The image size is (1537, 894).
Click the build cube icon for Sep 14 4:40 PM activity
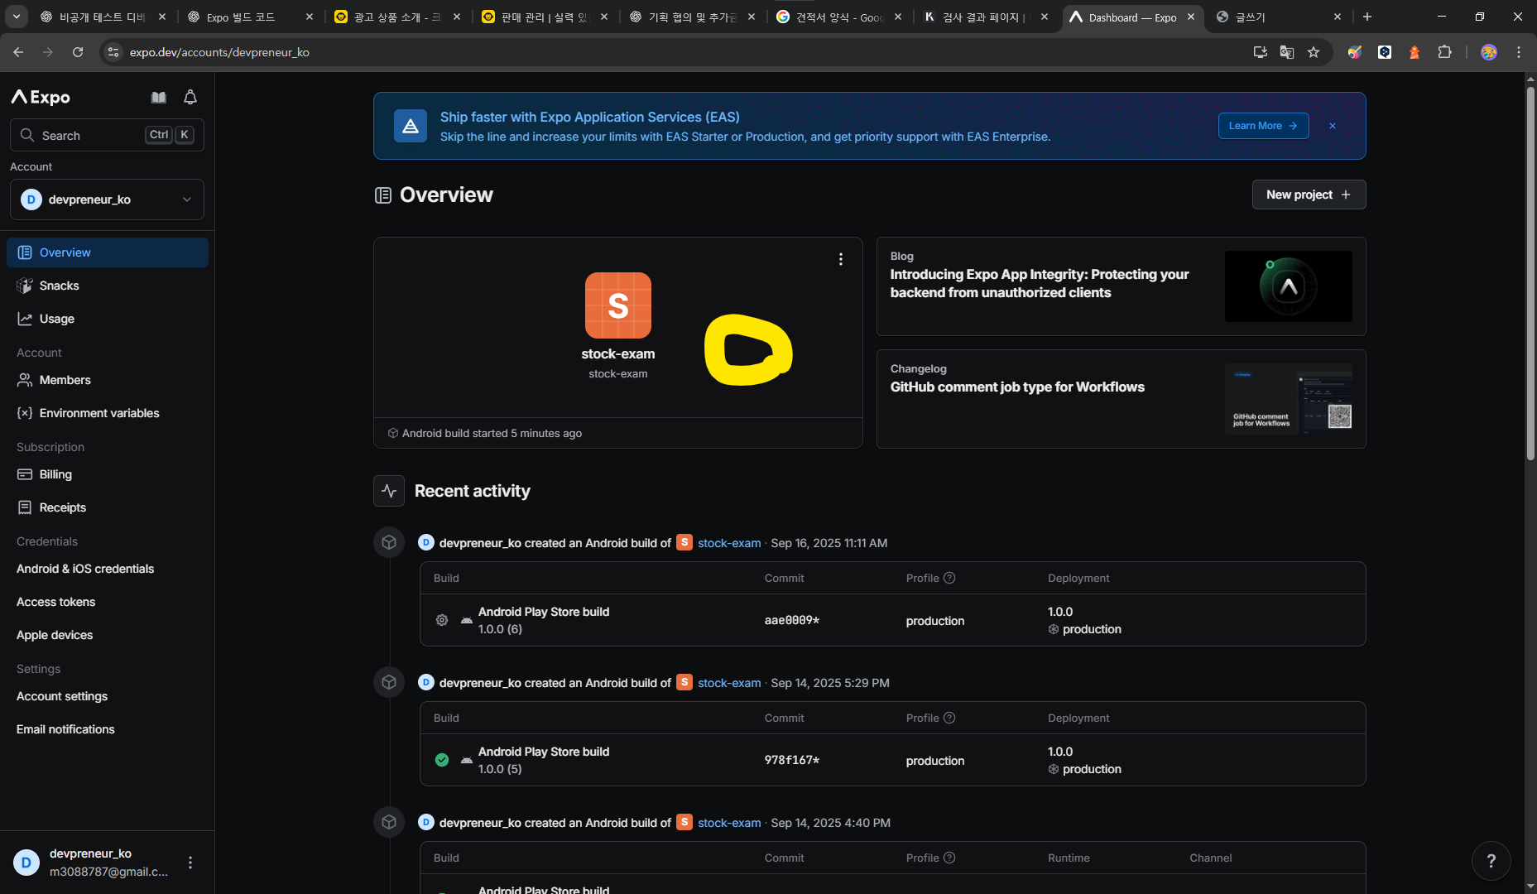pyautogui.click(x=389, y=823)
